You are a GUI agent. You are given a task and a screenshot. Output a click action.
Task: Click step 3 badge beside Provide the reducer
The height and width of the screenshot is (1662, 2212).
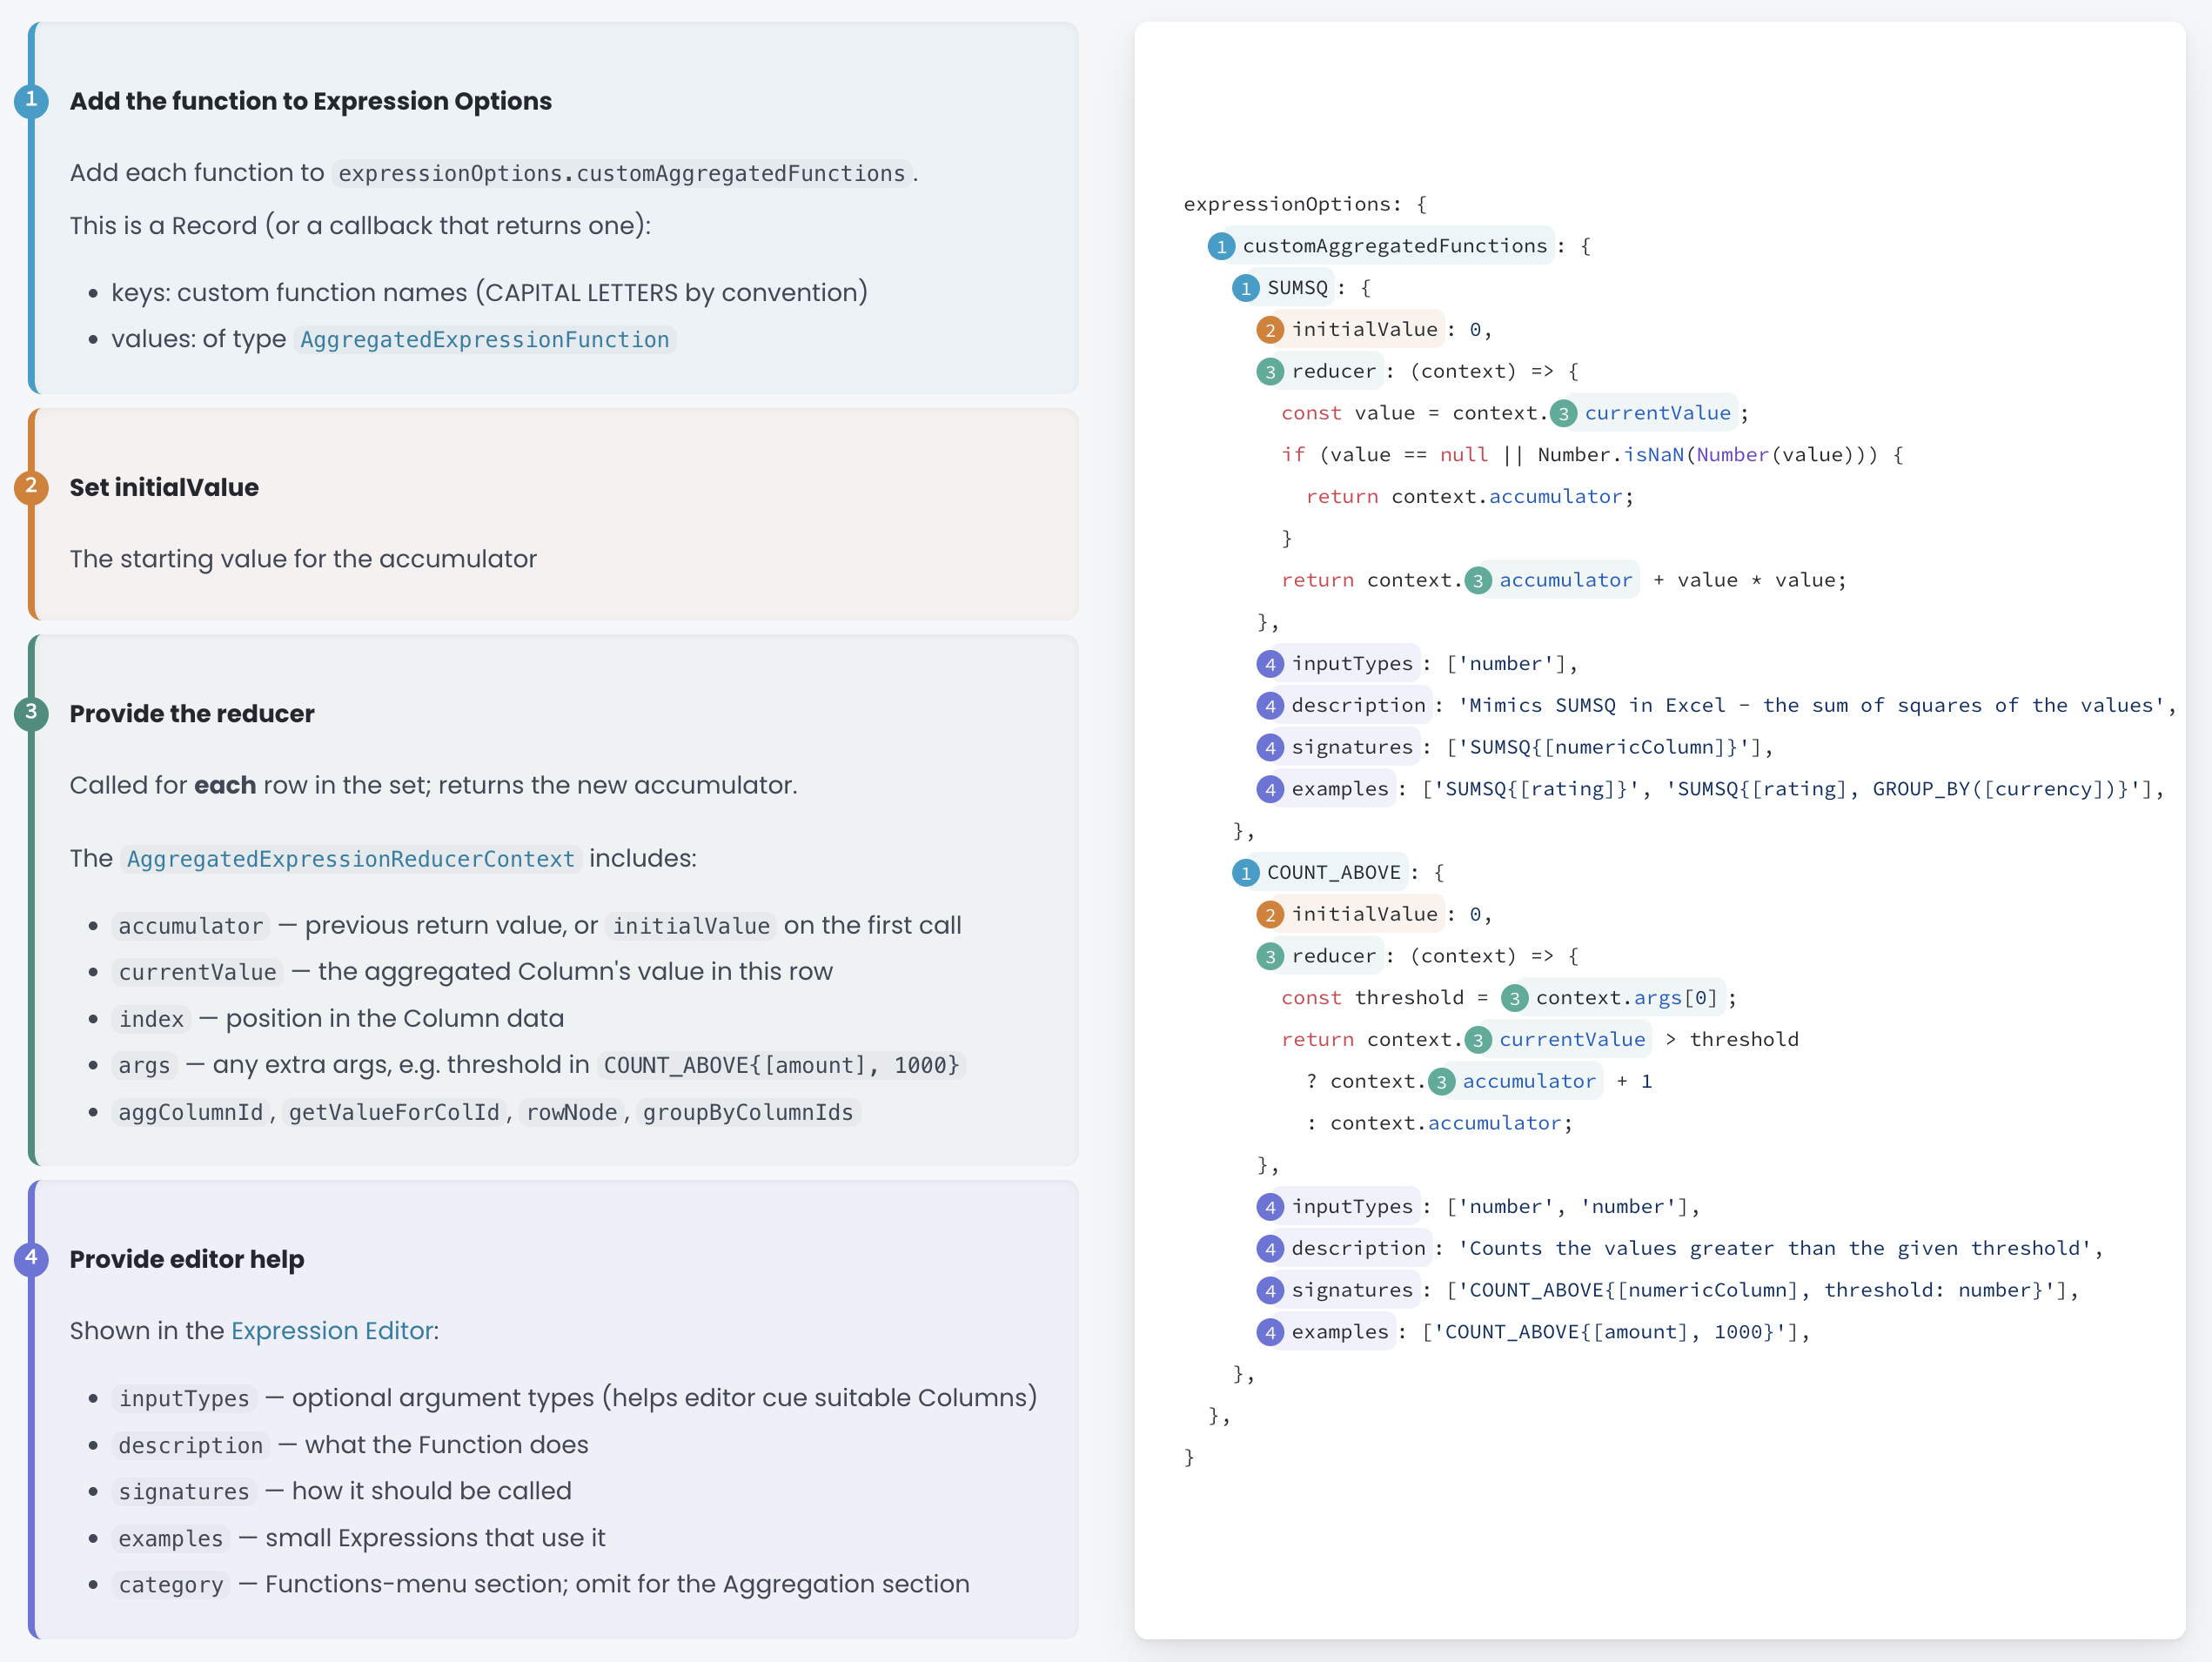click(31, 713)
